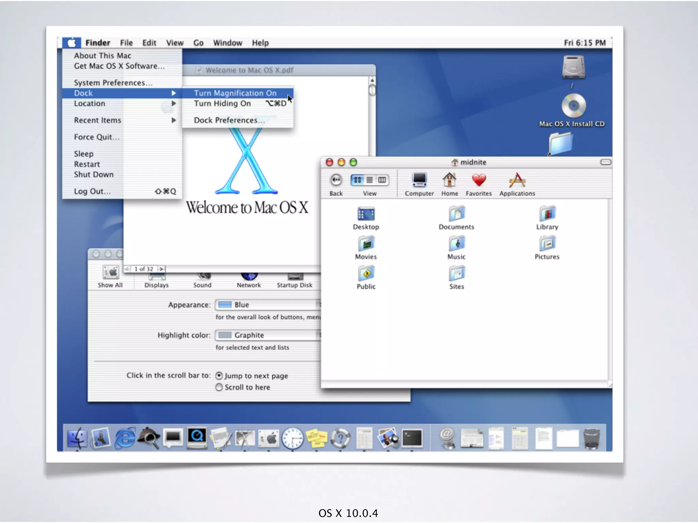Screen dimensions: 698x523
Task: Go to next page in PDF viewer
Action: pos(161,269)
